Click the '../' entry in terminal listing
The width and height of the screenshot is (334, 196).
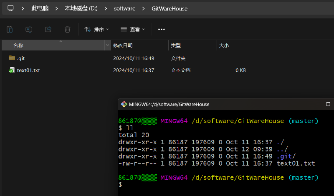click(283, 149)
